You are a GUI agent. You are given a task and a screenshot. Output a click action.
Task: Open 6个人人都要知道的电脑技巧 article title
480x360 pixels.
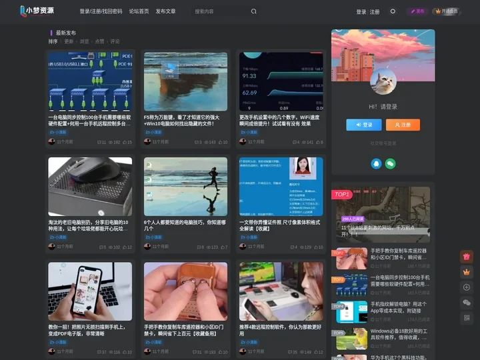tap(185, 225)
